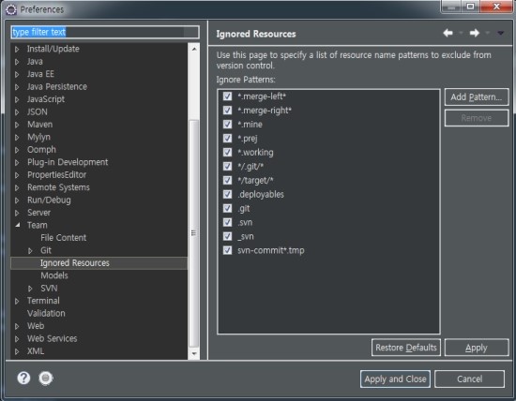Click the Help question mark icon
Viewport: 516px width, 401px height.
pos(23,378)
